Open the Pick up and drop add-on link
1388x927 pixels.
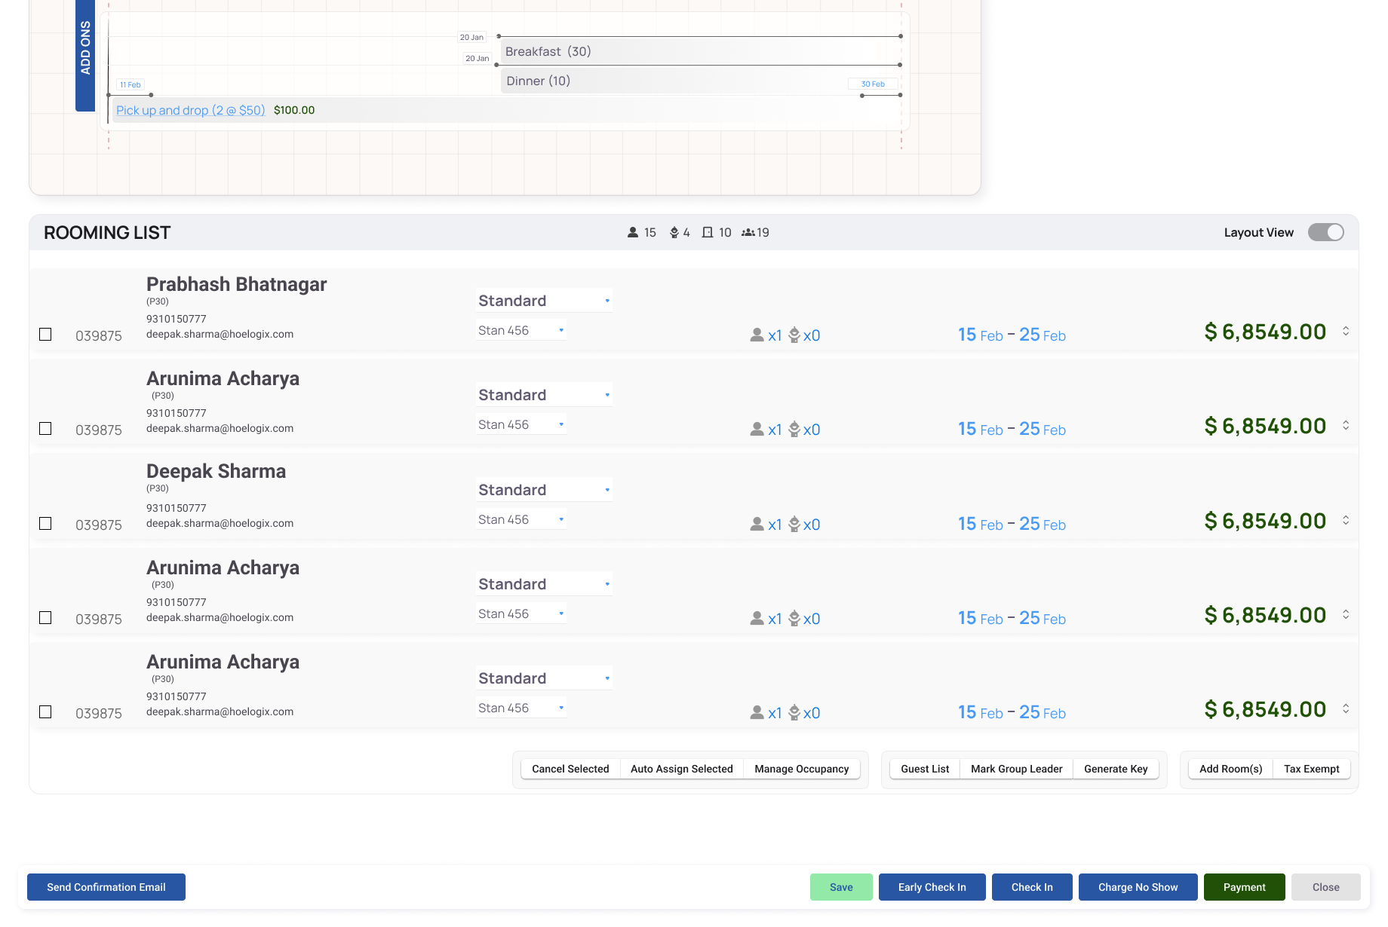tap(191, 110)
